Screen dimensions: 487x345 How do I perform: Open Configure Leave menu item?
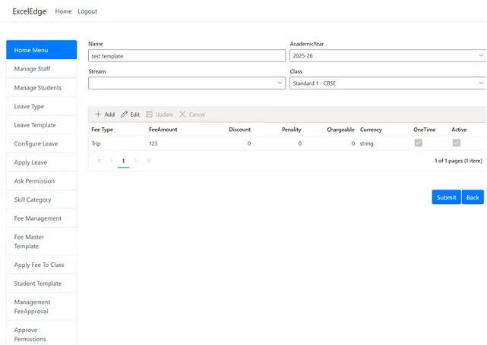point(42,144)
